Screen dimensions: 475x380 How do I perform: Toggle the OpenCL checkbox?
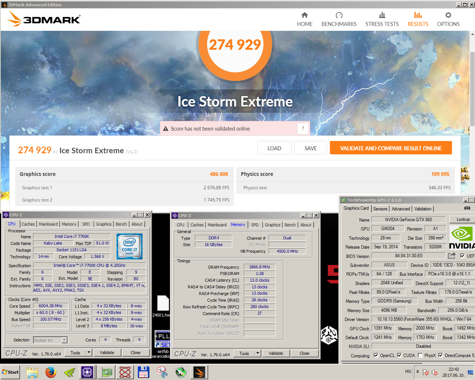click(376, 355)
